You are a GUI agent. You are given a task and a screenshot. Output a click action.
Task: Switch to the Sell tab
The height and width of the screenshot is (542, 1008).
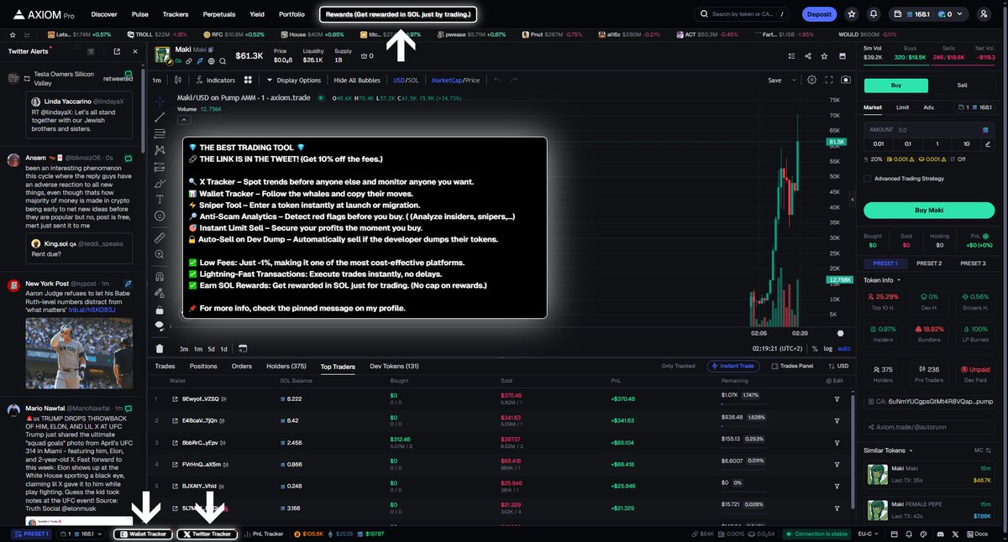[x=963, y=86]
